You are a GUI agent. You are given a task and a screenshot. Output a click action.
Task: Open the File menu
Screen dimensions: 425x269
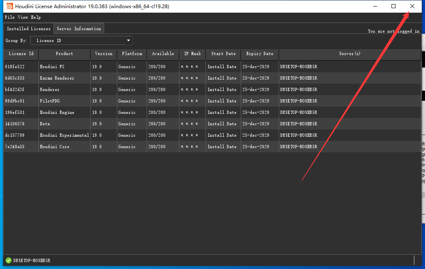(9, 17)
